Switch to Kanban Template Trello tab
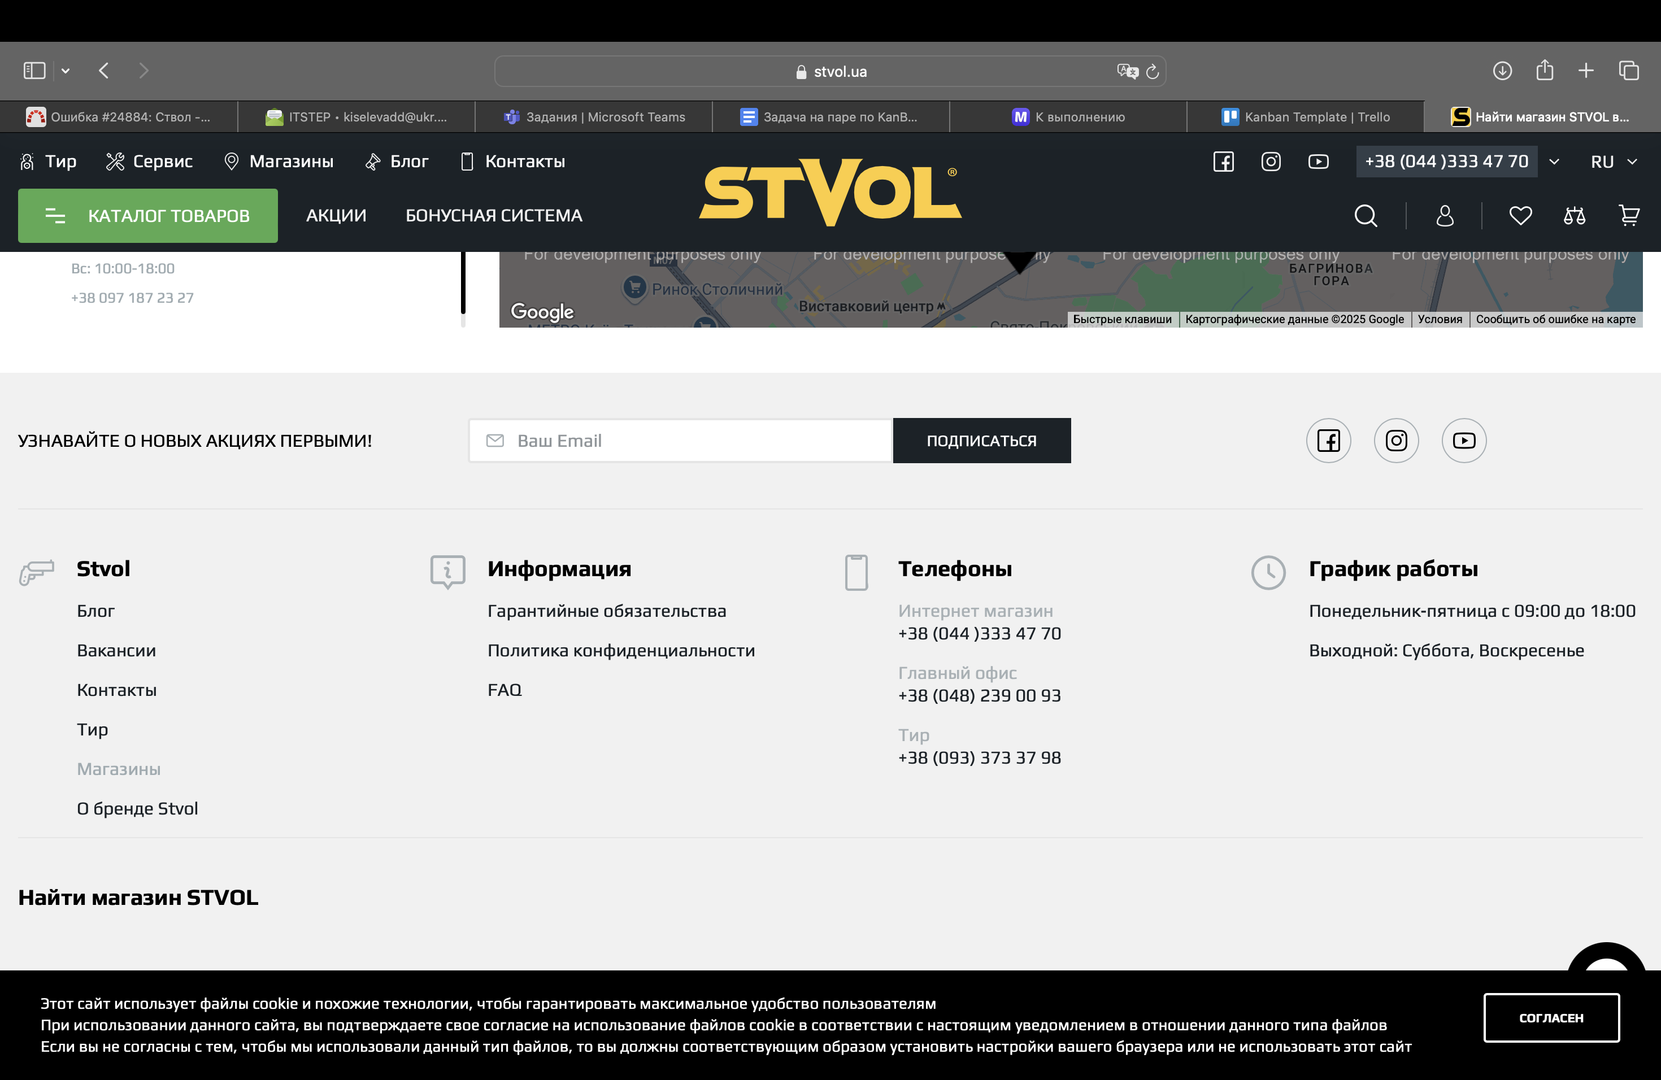 click(1305, 117)
